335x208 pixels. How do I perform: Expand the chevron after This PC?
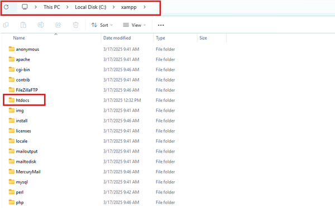pos(68,7)
